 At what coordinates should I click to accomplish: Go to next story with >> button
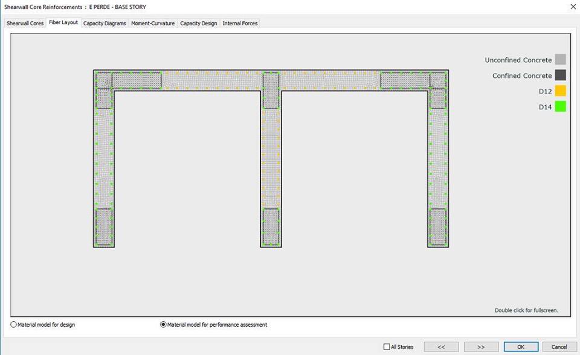point(481,347)
